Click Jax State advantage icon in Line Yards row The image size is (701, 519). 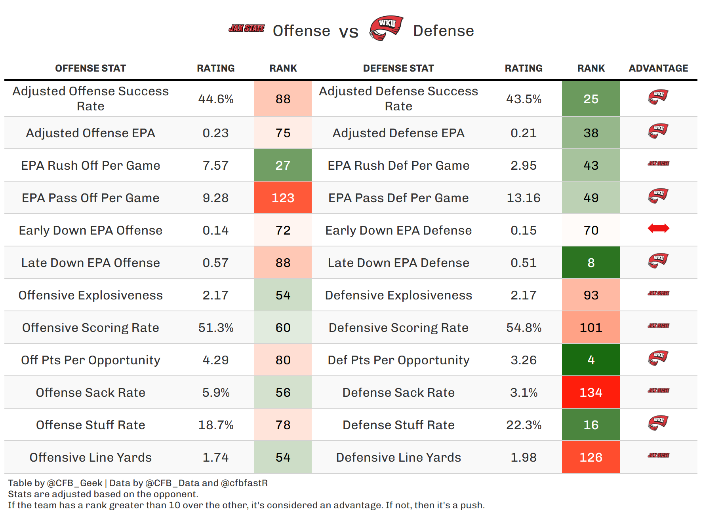tap(658, 455)
